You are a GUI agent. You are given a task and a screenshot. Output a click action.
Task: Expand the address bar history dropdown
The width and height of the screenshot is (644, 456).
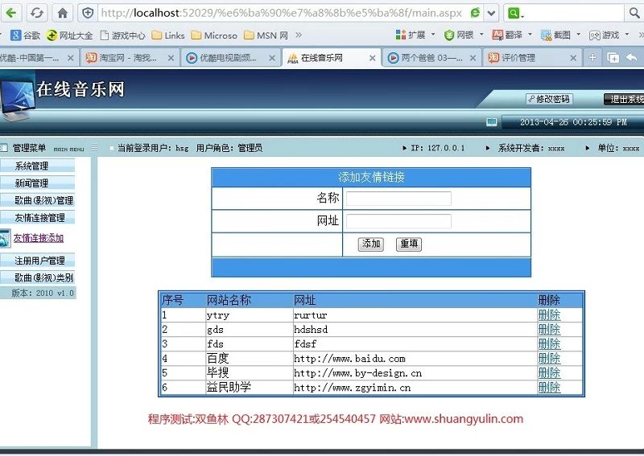tap(491, 13)
